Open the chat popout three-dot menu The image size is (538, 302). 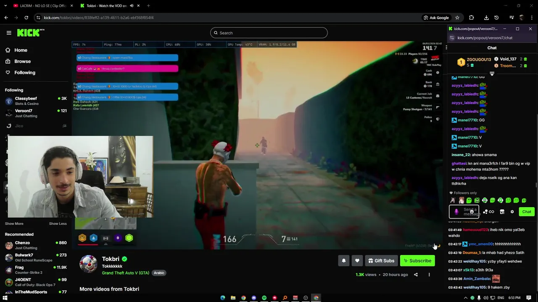point(446,48)
